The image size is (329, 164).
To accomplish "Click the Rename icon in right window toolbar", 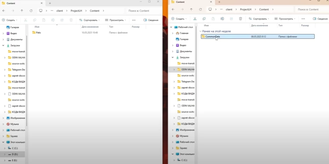I will [x=222, y=19].
